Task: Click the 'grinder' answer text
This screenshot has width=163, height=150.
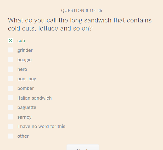Action: coord(25,50)
